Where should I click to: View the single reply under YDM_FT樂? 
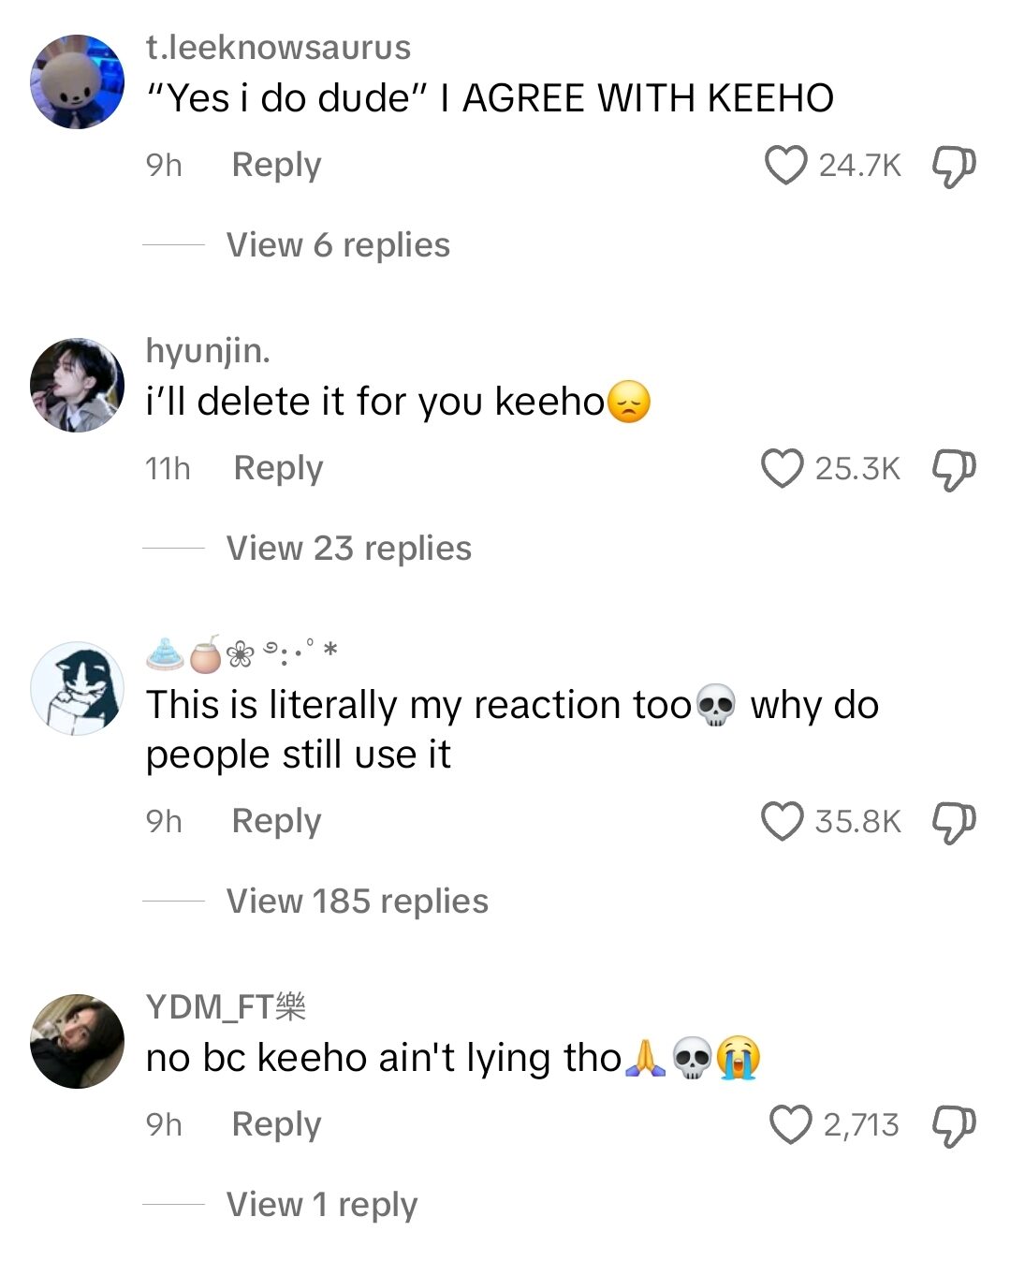[320, 1205]
